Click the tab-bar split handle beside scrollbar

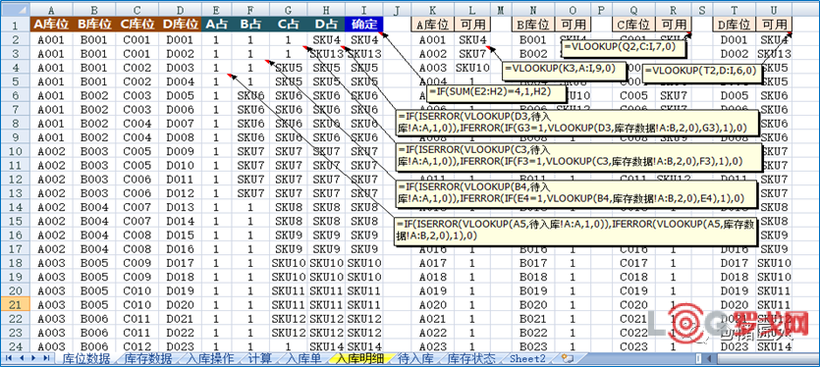tap(698, 358)
